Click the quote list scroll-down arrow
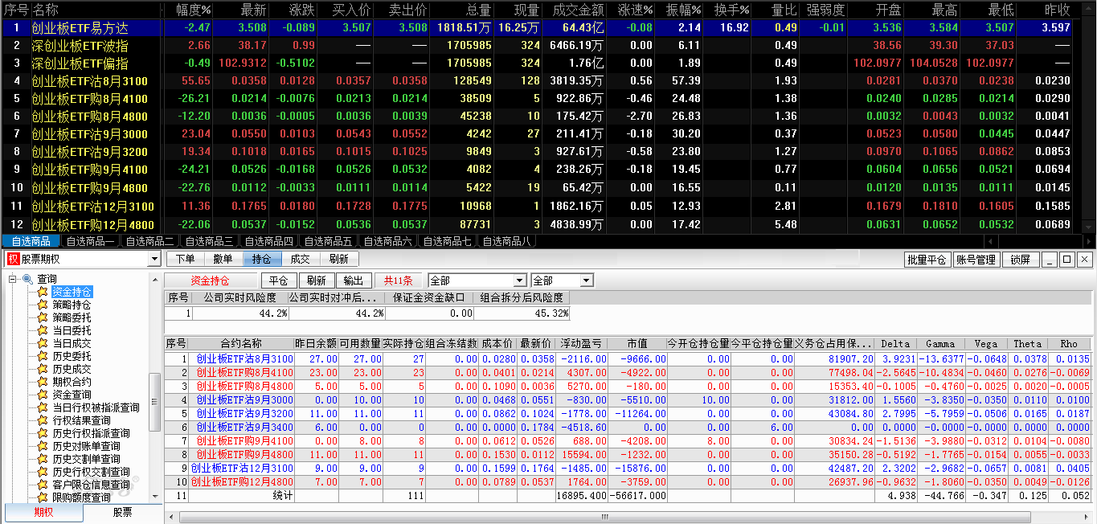Screen dimensions: 1097x524 [x=1088, y=227]
